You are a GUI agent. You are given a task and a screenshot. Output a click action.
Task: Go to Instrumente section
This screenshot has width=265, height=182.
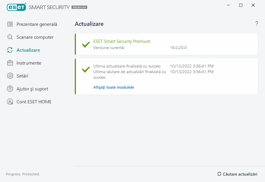29,63
